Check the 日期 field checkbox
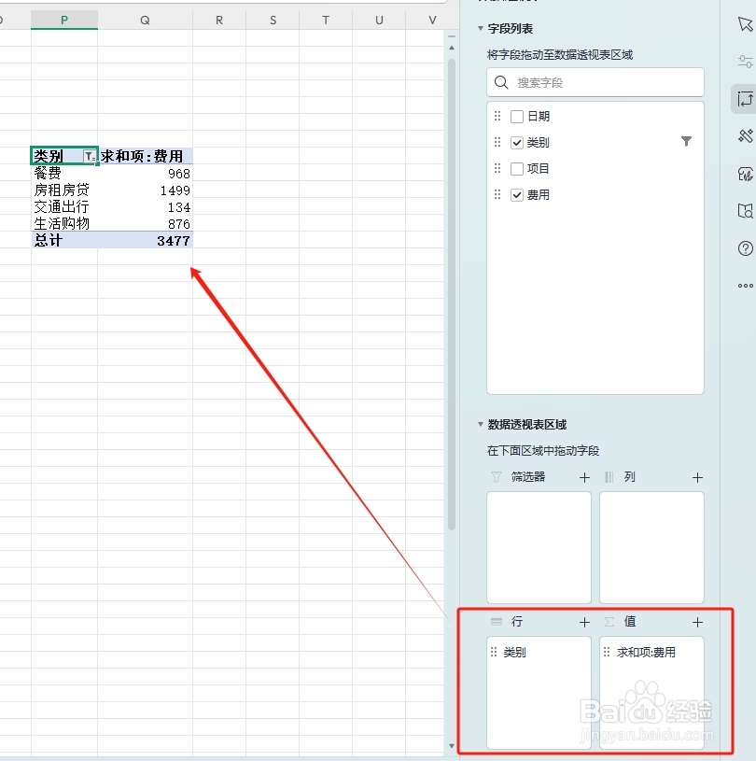 point(517,117)
